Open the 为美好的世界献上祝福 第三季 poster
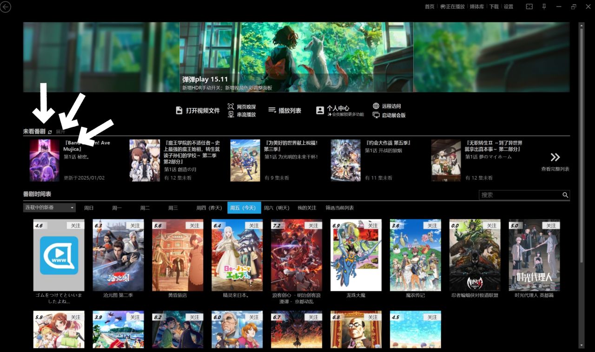 [245, 160]
